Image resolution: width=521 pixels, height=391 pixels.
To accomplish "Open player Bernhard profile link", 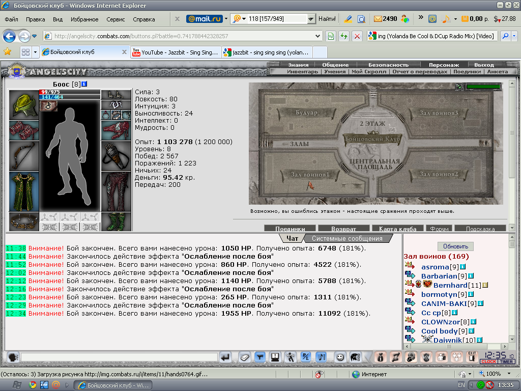I will click(x=450, y=285).
